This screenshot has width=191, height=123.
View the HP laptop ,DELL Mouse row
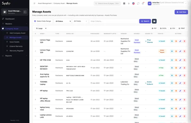click(172, 100)
